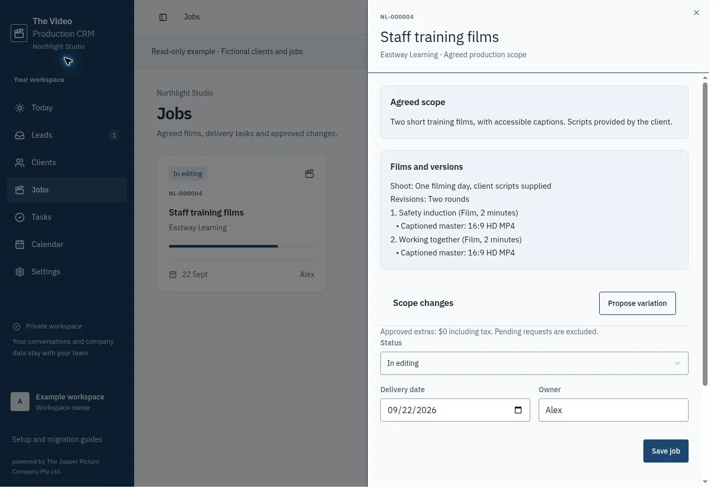Click the sun icon beside Today
The width and height of the screenshot is (717, 492).
click(x=19, y=108)
